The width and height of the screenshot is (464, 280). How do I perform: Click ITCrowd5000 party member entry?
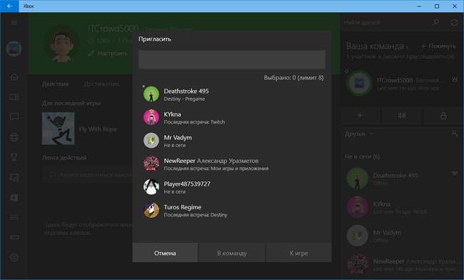(402, 84)
